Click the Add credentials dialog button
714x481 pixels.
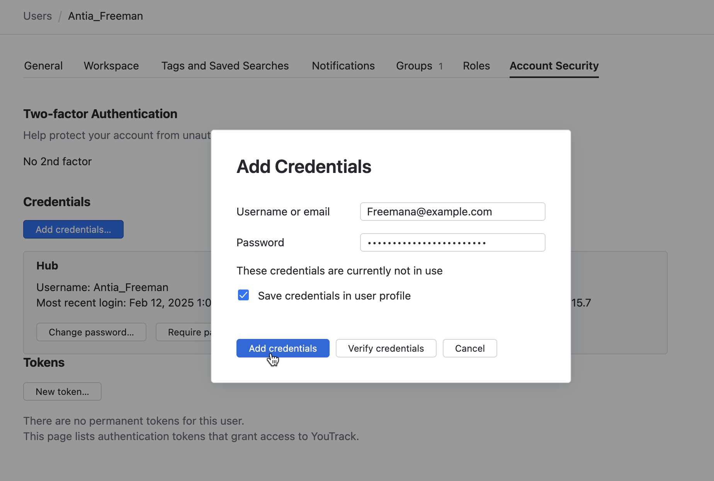coord(283,348)
